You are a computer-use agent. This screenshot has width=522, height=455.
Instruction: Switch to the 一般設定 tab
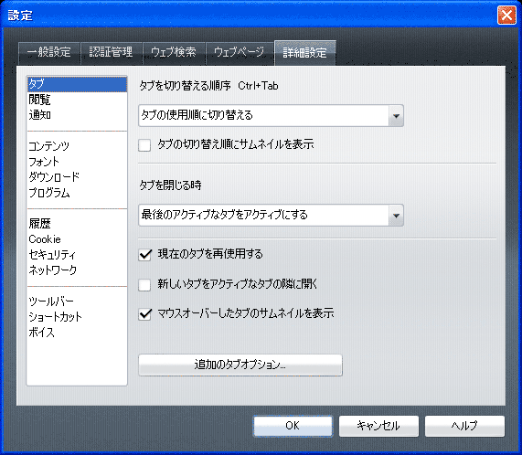pyautogui.click(x=49, y=53)
